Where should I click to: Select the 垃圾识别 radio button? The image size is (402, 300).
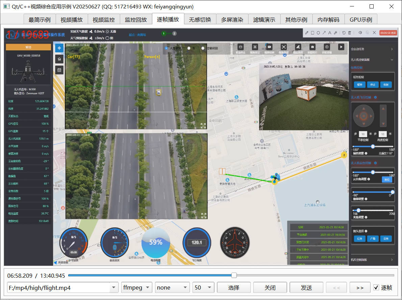(x=203, y=48)
